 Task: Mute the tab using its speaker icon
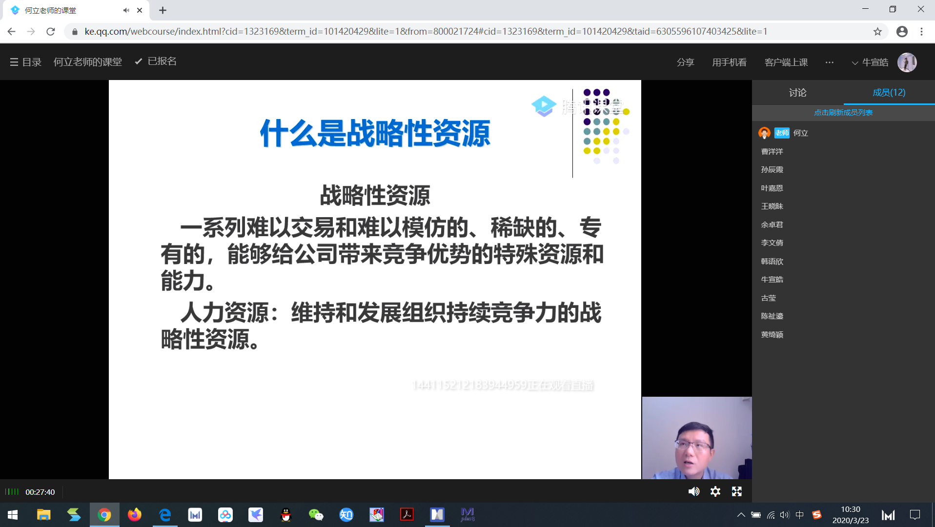pos(126,10)
